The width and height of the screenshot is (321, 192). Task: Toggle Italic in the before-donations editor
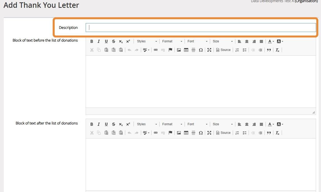pos(99,41)
